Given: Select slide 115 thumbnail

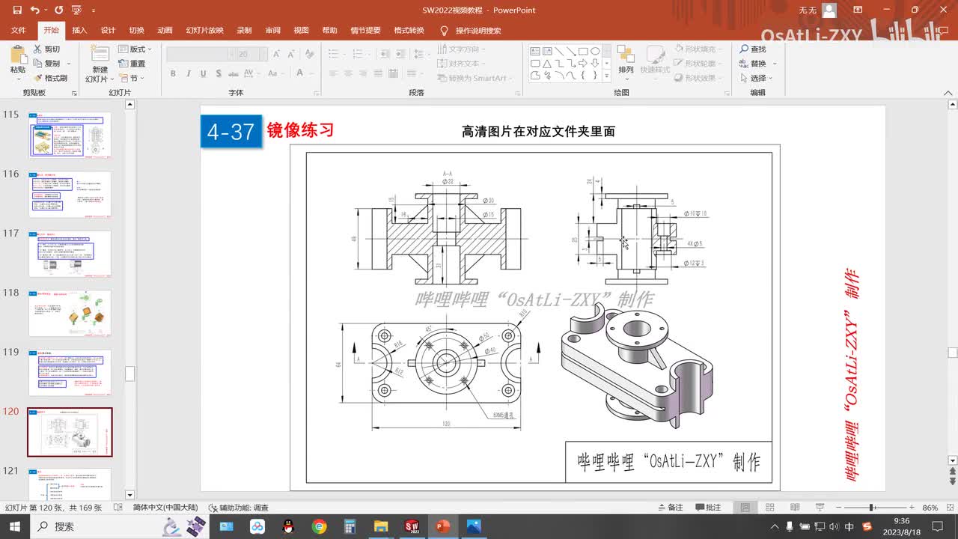Looking at the screenshot, I should tap(70, 135).
